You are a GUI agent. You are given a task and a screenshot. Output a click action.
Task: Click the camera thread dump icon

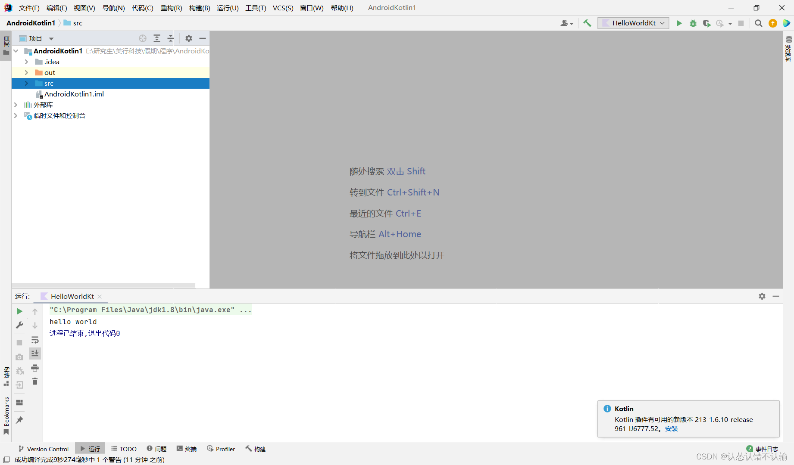[19, 357]
